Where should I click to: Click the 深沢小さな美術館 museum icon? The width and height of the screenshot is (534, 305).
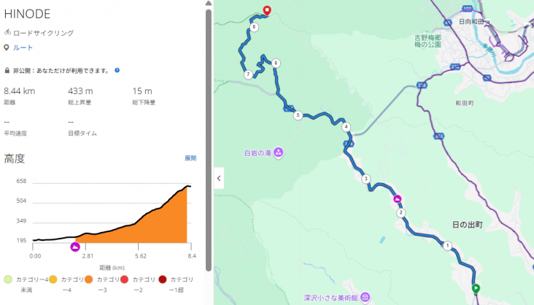pyautogui.click(x=365, y=297)
